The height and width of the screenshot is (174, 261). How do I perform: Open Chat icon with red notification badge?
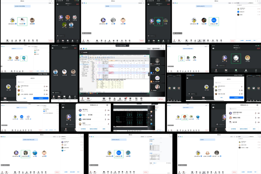point(126,98)
